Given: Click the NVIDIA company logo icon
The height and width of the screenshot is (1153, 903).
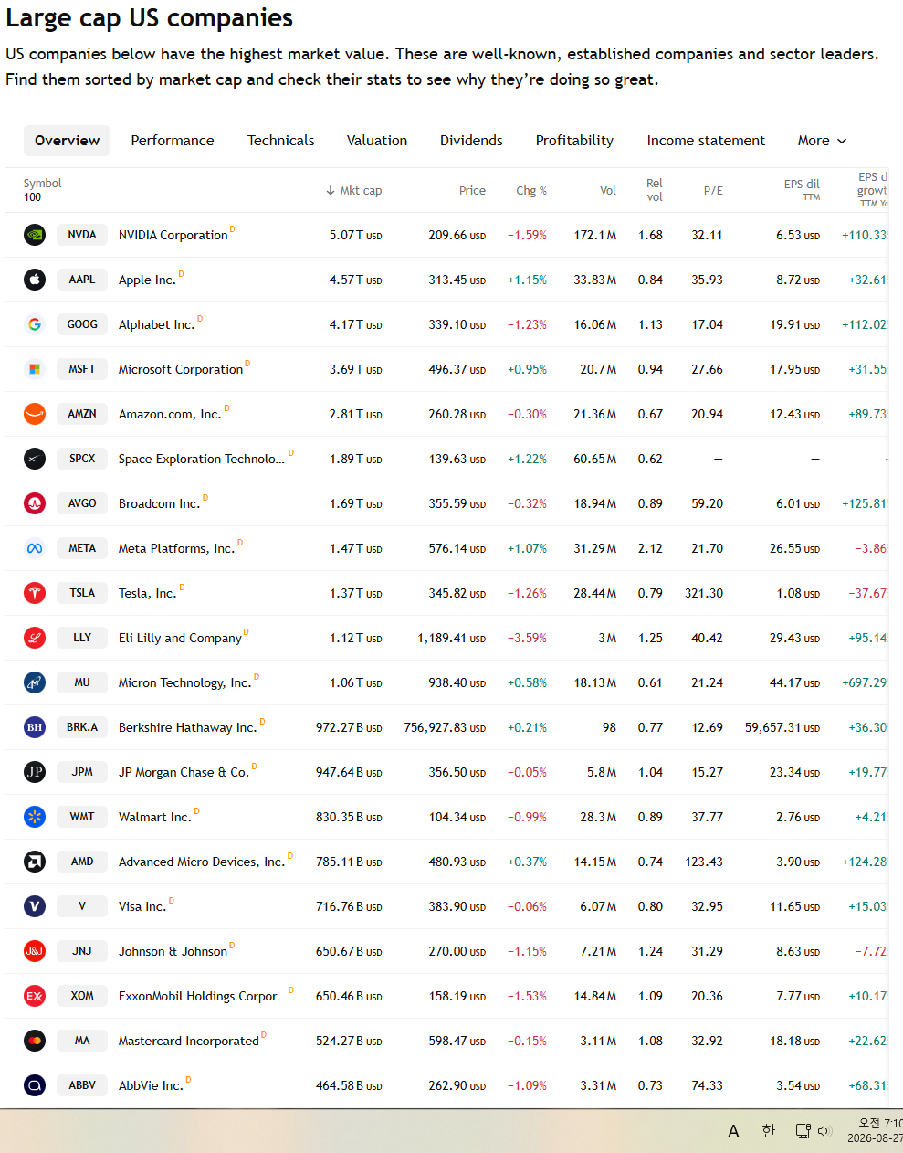Looking at the screenshot, I should click(35, 235).
